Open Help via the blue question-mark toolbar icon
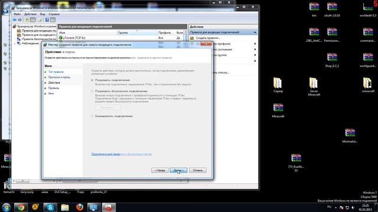The image size is (378, 212). tap(47, 20)
